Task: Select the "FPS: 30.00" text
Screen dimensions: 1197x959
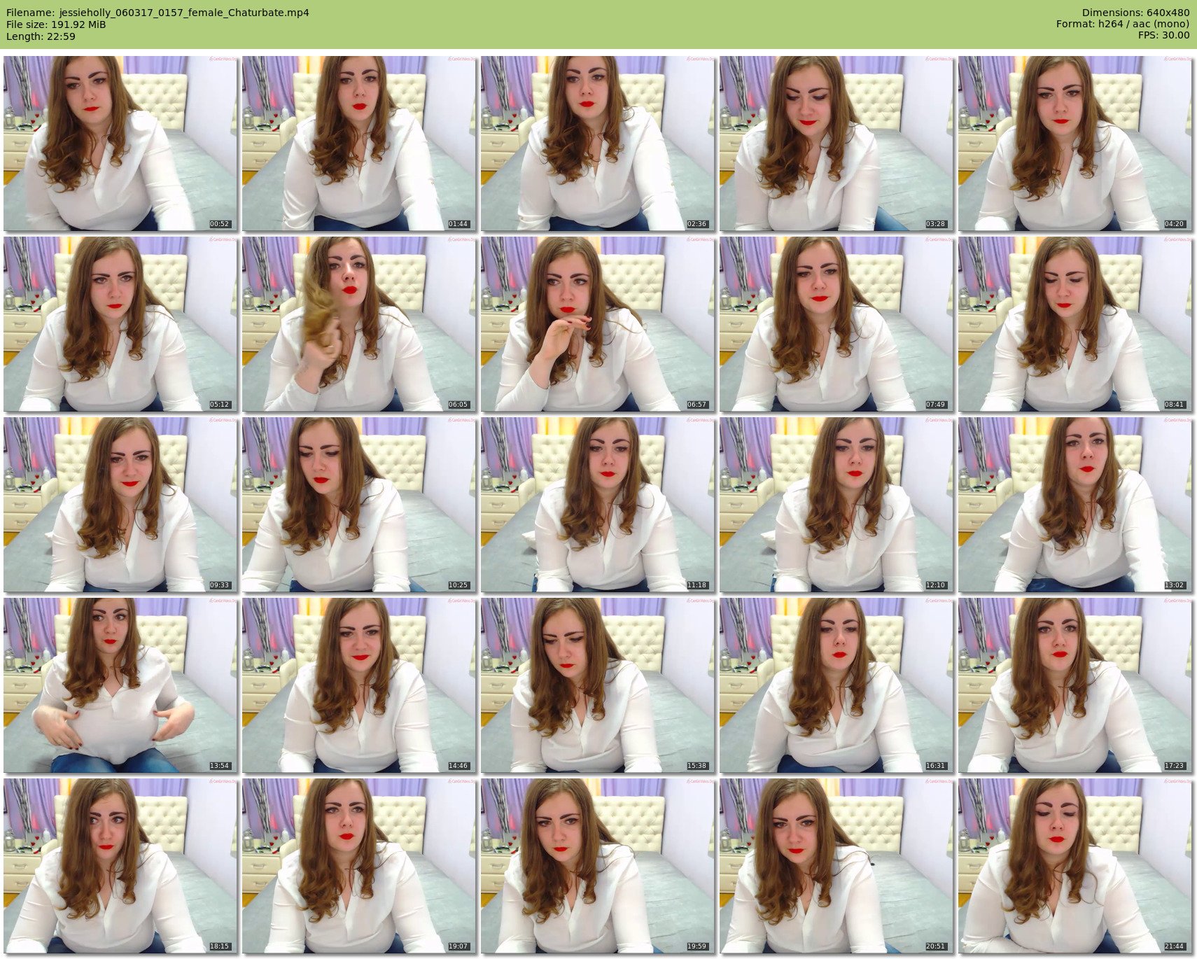Action: pos(1164,36)
